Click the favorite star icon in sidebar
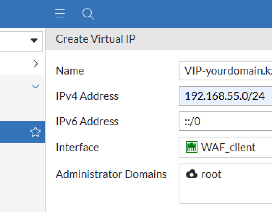The image size is (272, 212). [35, 132]
